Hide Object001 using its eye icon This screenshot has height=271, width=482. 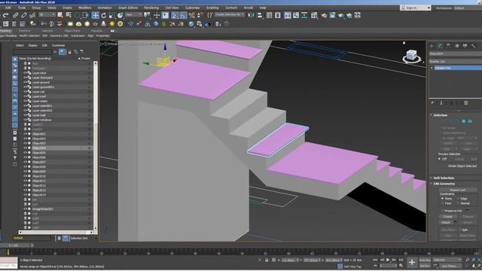coord(25,134)
